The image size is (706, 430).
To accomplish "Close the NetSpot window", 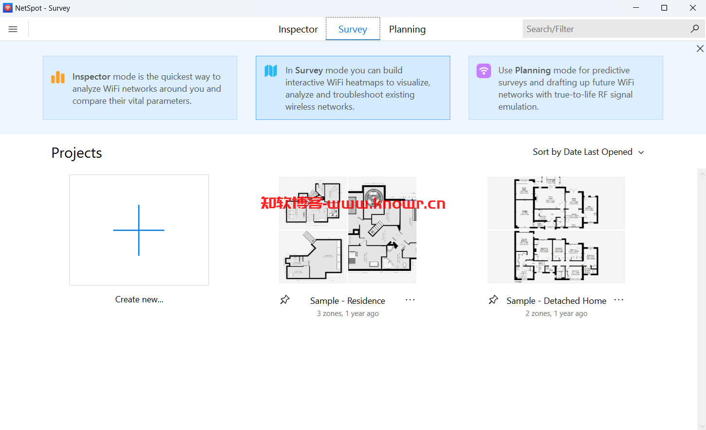I will tap(693, 8).
